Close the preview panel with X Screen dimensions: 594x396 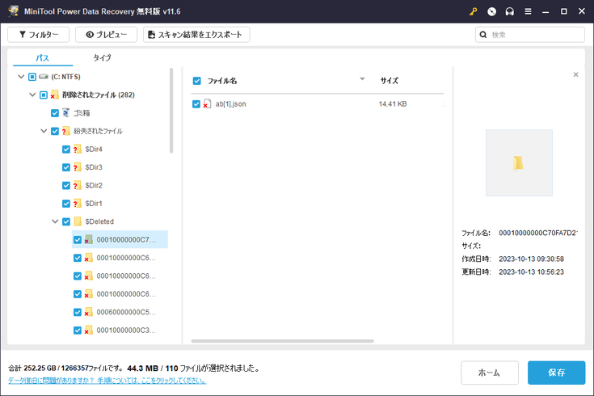pos(575,74)
